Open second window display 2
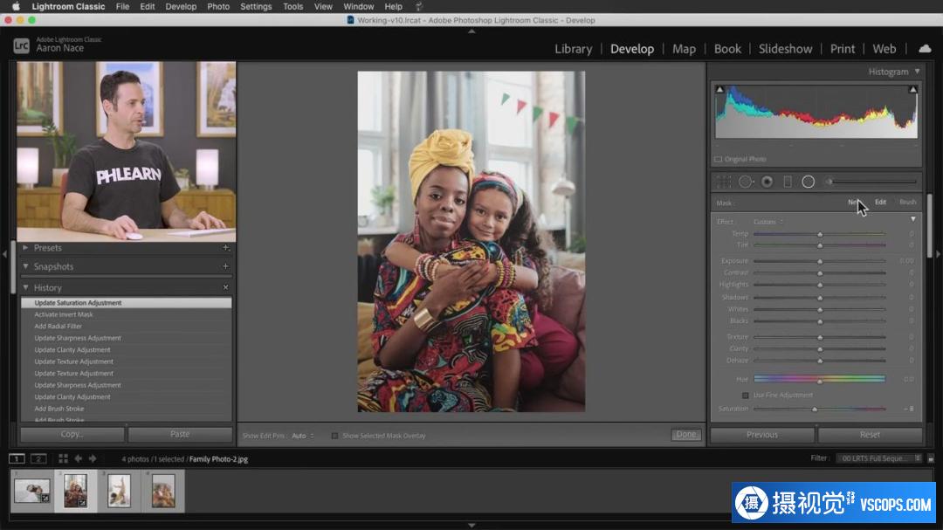 pos(38,459)
